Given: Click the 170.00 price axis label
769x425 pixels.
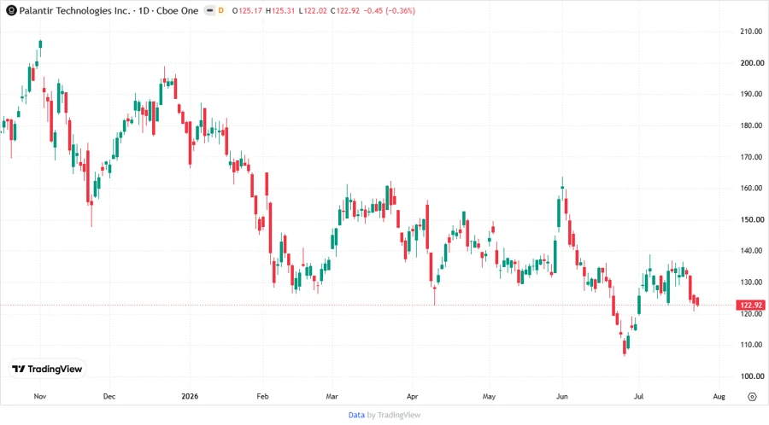Looking at the screenshot, I should [x=752, y=157].
